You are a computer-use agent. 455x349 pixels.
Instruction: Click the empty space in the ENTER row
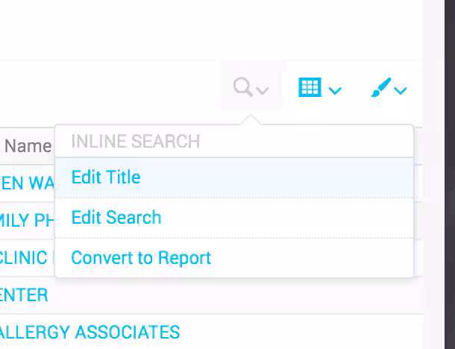pyautogui.click(x=224, y=295)
